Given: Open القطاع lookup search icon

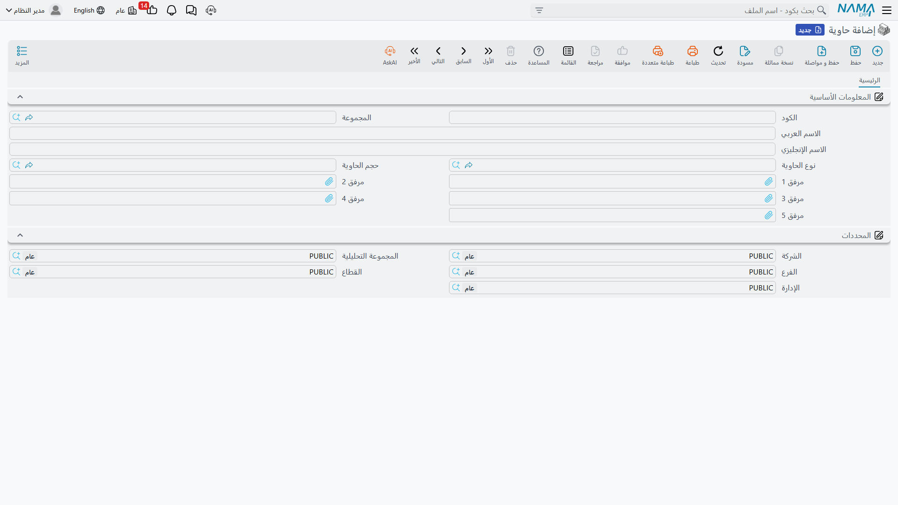Looking at the screenshot, I should [x=16, y=272].
